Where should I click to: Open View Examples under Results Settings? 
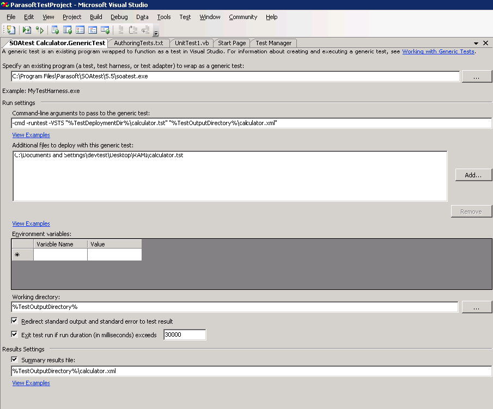pyautogui.click(x=31, y=383)
